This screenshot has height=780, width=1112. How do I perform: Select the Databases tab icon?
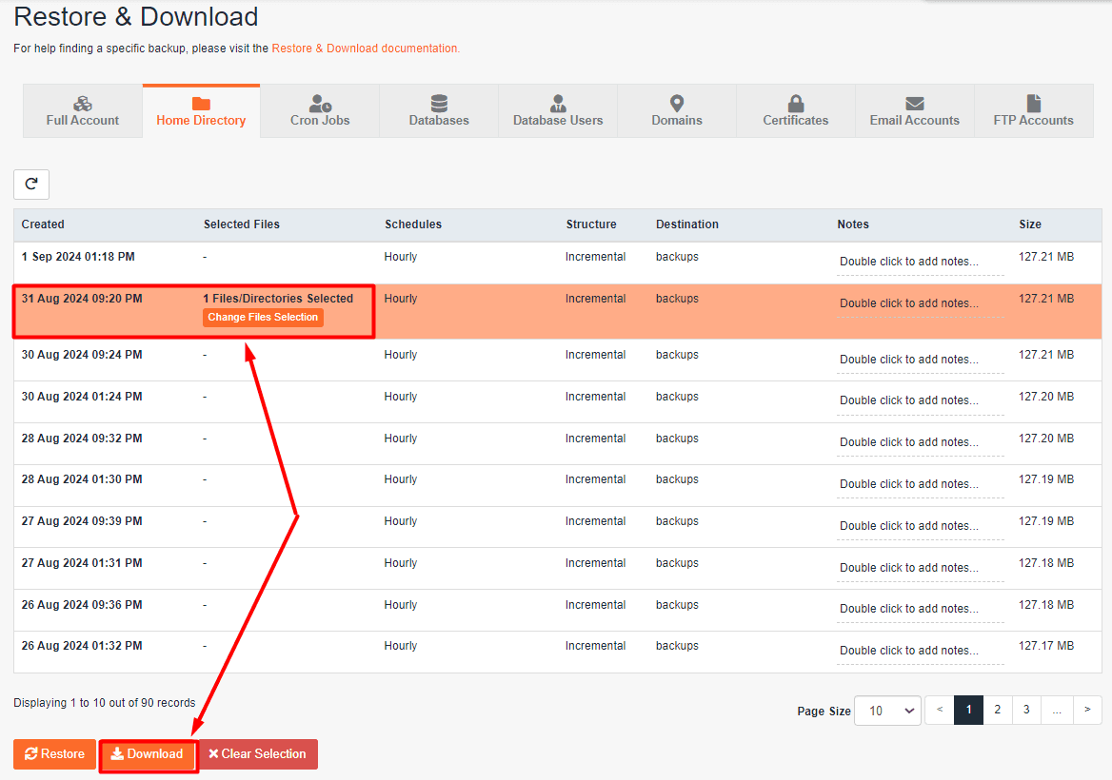(439, 104)
